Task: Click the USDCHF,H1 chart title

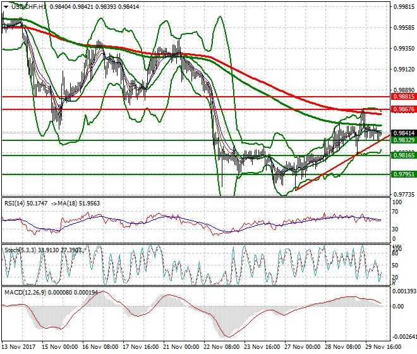Action: (x=28, y=6)
